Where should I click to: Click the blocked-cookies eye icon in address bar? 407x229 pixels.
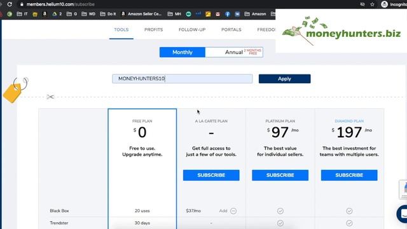(362, 4)
